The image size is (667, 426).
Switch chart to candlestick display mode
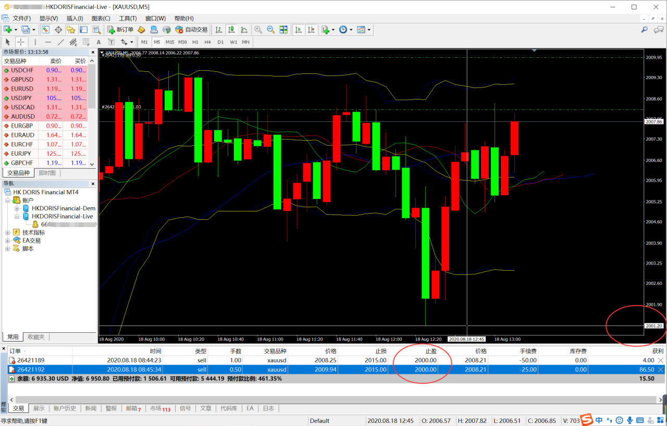pos(231,30)
